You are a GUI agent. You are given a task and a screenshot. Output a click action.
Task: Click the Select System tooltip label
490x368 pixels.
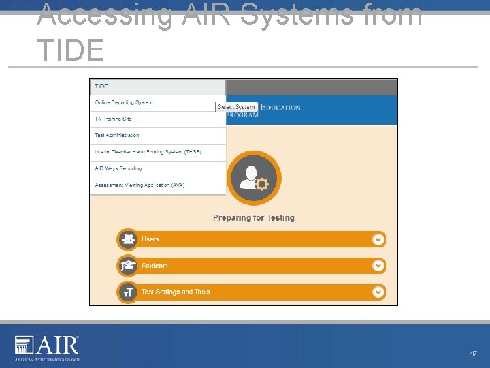(x=237, y=107)
